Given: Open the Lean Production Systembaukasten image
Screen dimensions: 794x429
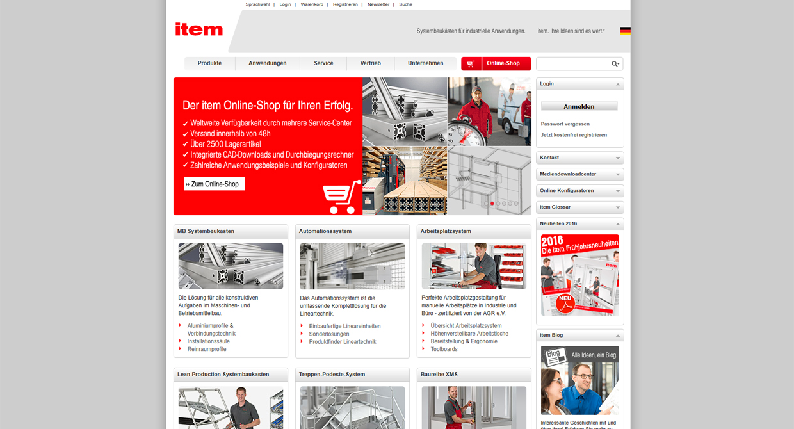Looking at the screenshot, I should pos(231,407).
